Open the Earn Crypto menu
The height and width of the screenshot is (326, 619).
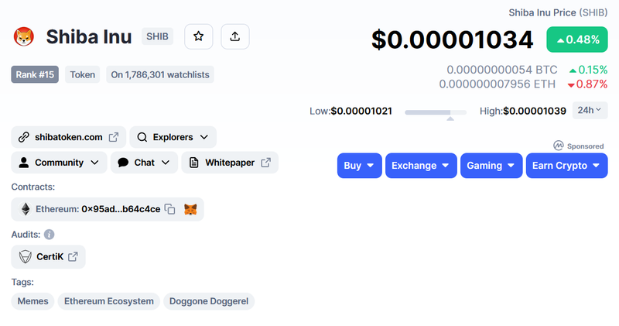click(566, 165)
